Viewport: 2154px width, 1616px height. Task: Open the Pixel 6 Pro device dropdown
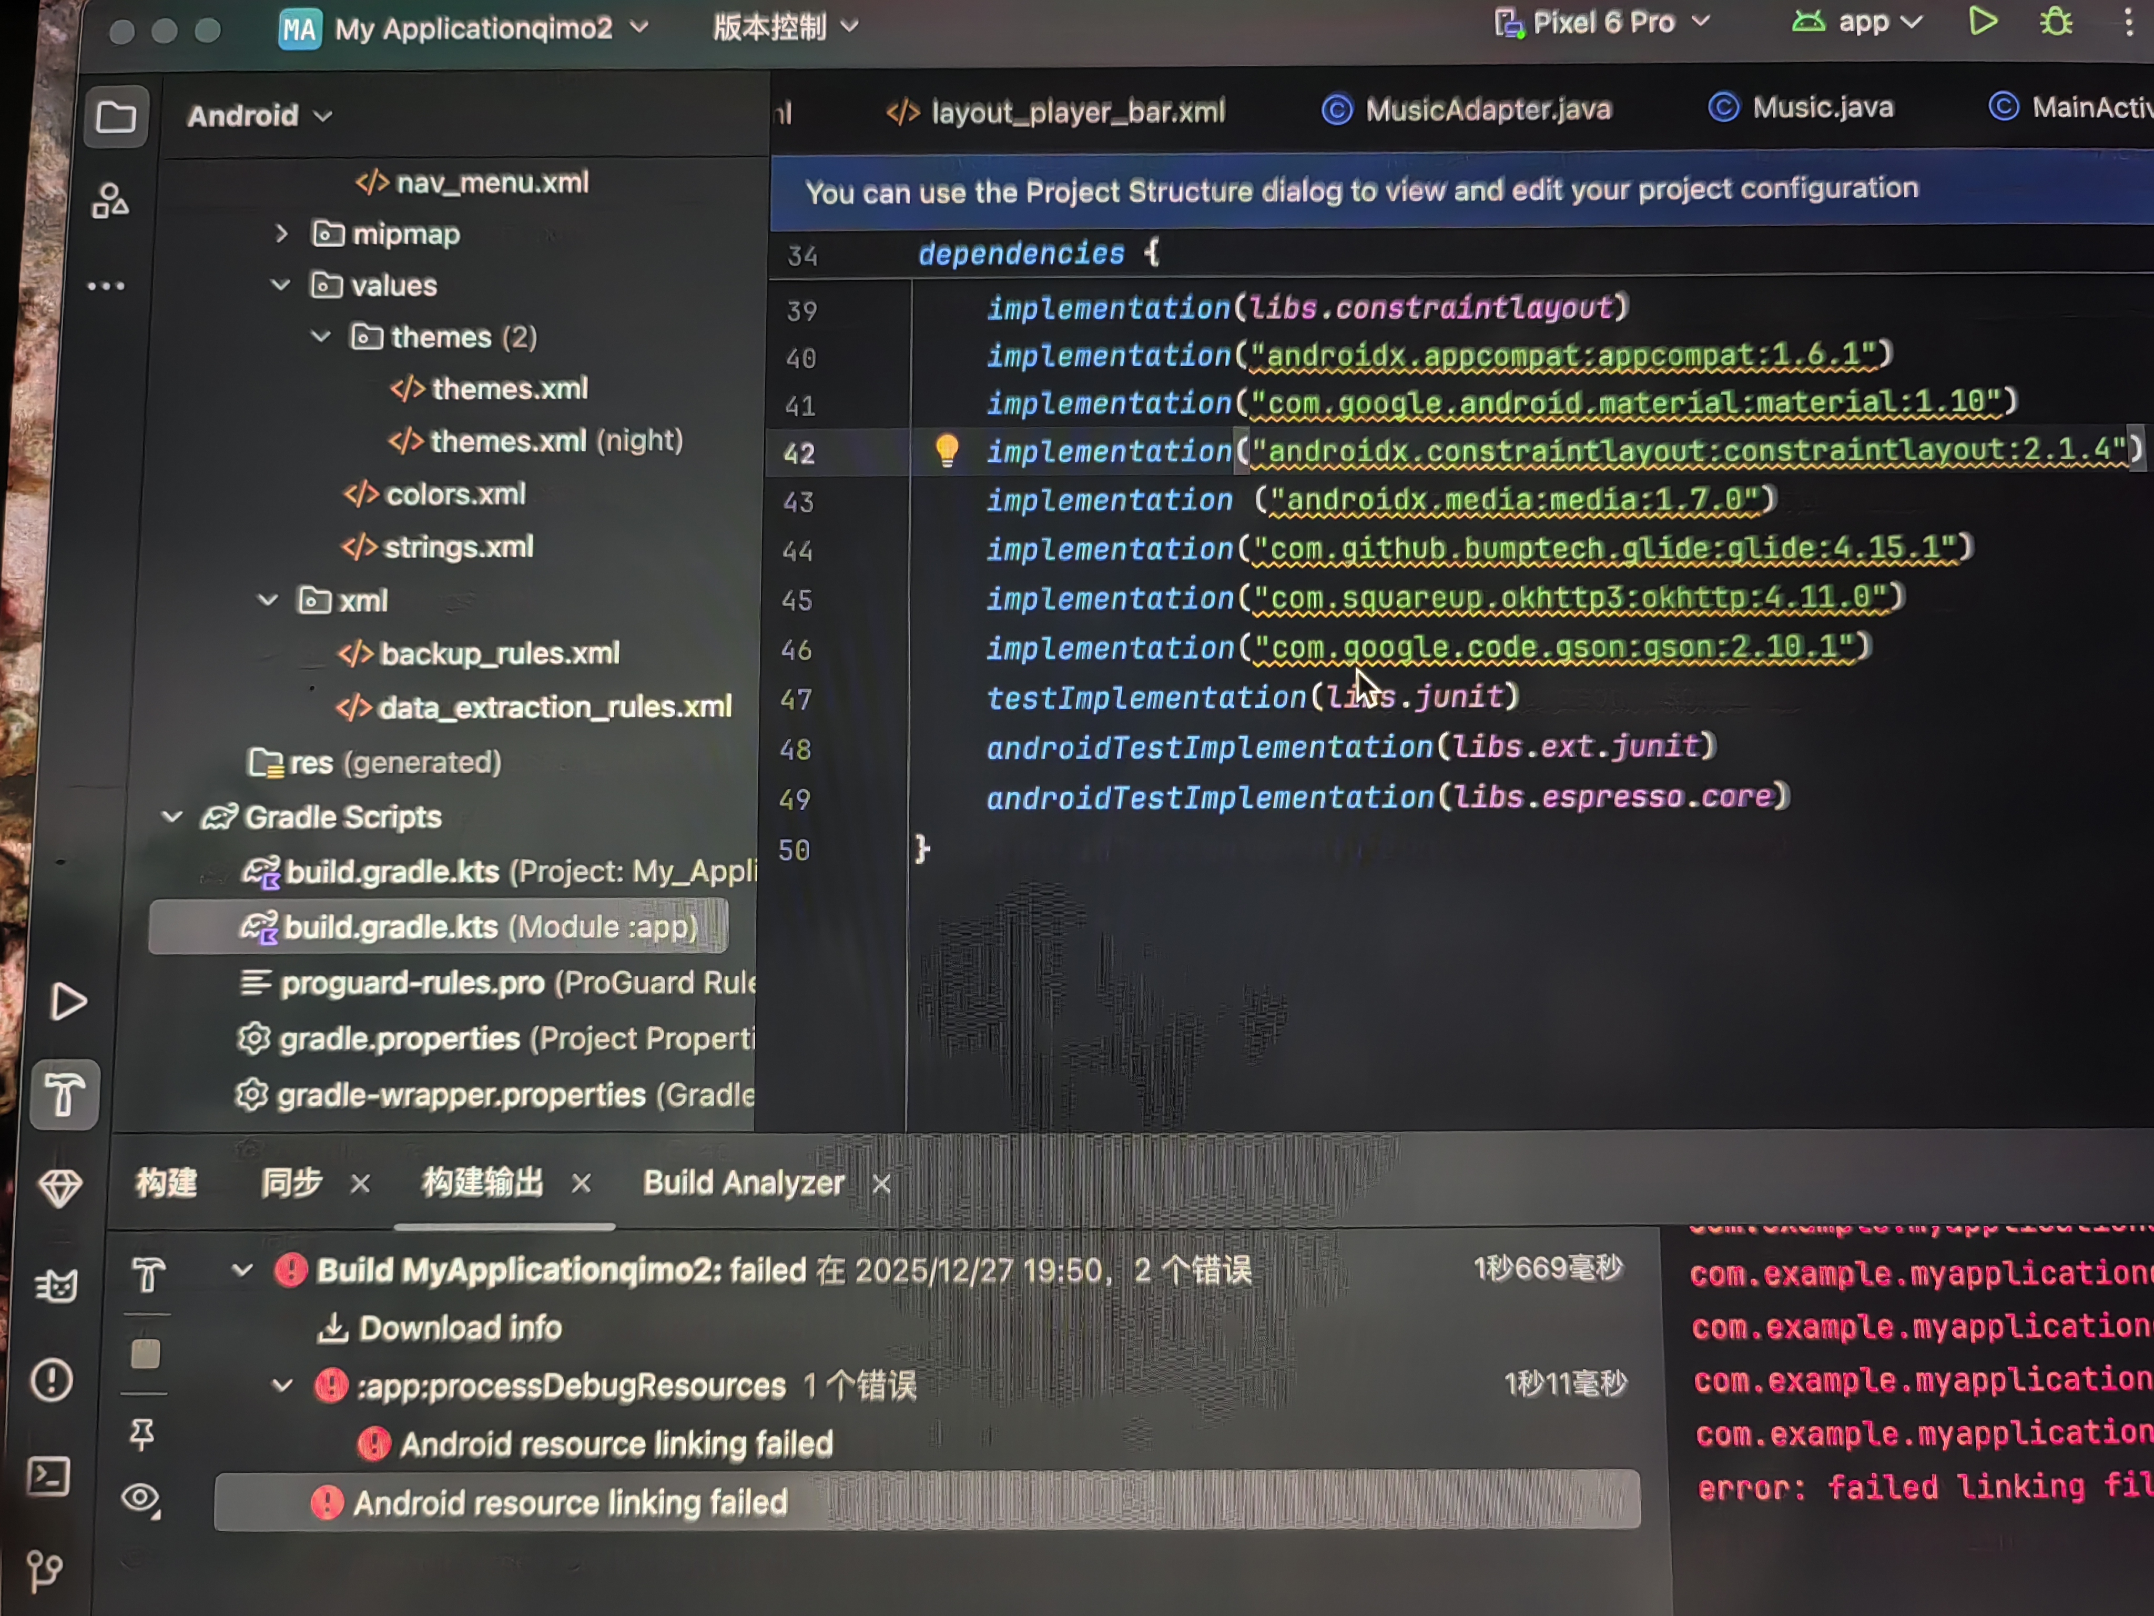1604,23
